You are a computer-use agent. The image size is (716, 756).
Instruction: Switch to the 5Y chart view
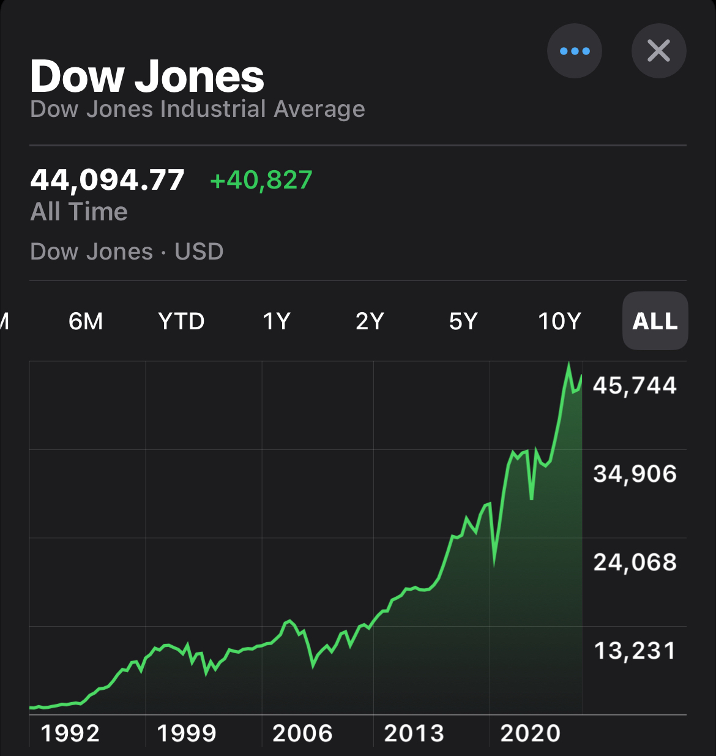[463, 321]
